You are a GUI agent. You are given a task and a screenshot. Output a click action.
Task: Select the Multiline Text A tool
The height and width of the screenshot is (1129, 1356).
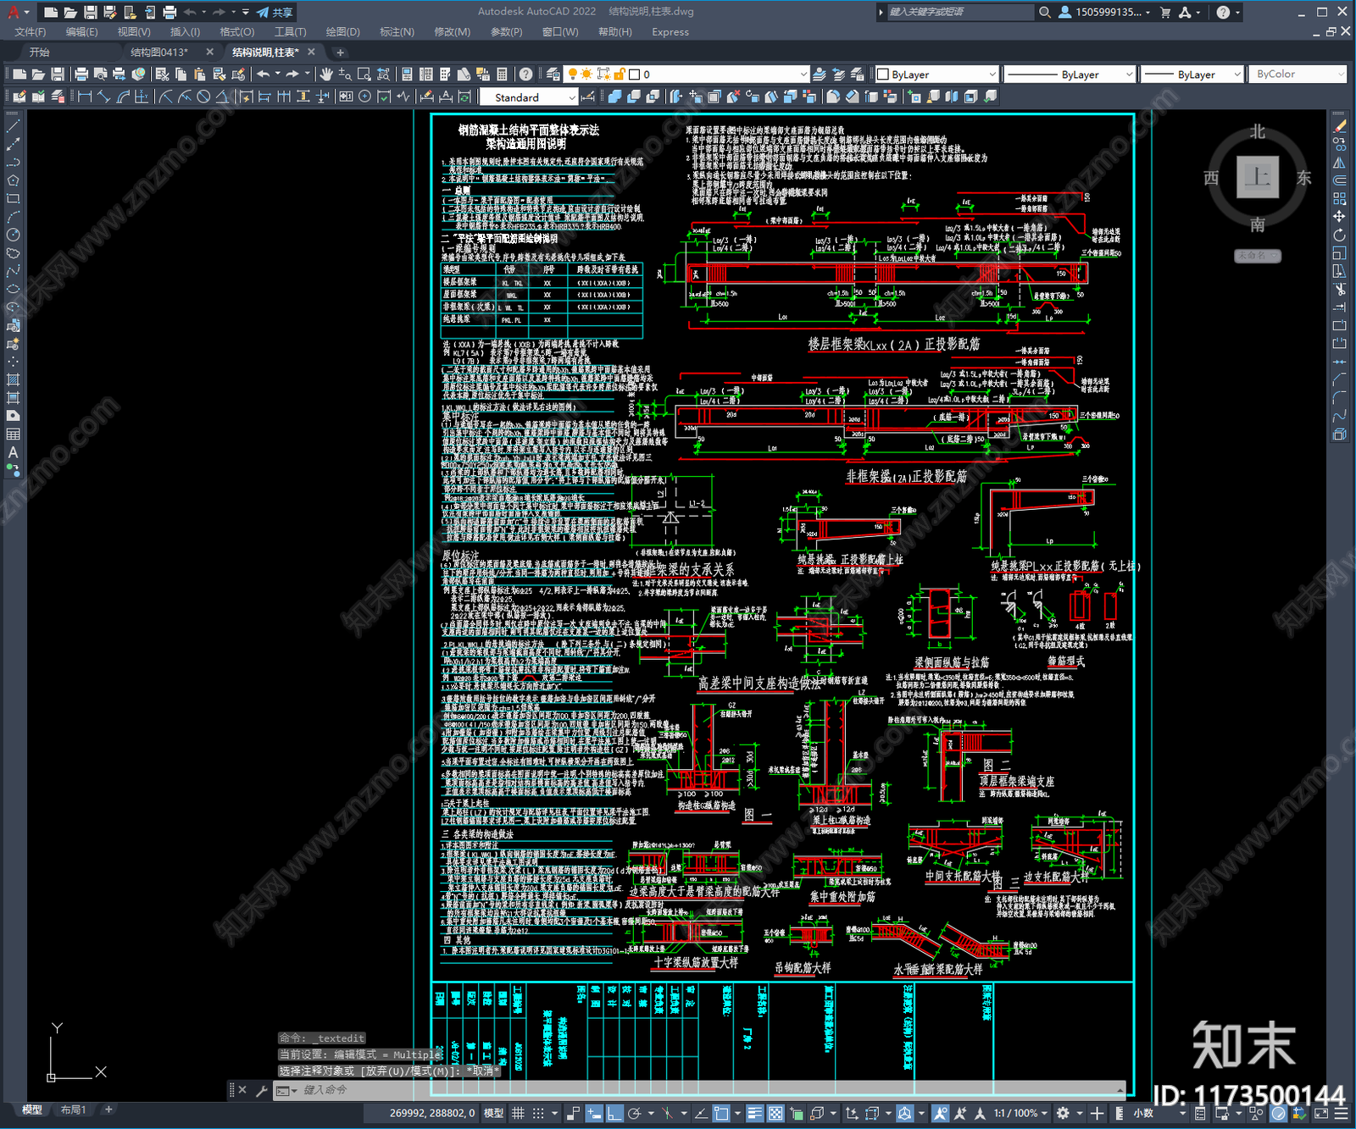coord(13,452)
